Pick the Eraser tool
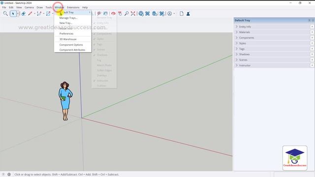Image resolution: width=315 pixels, height=177 pixels. point(24,14)
